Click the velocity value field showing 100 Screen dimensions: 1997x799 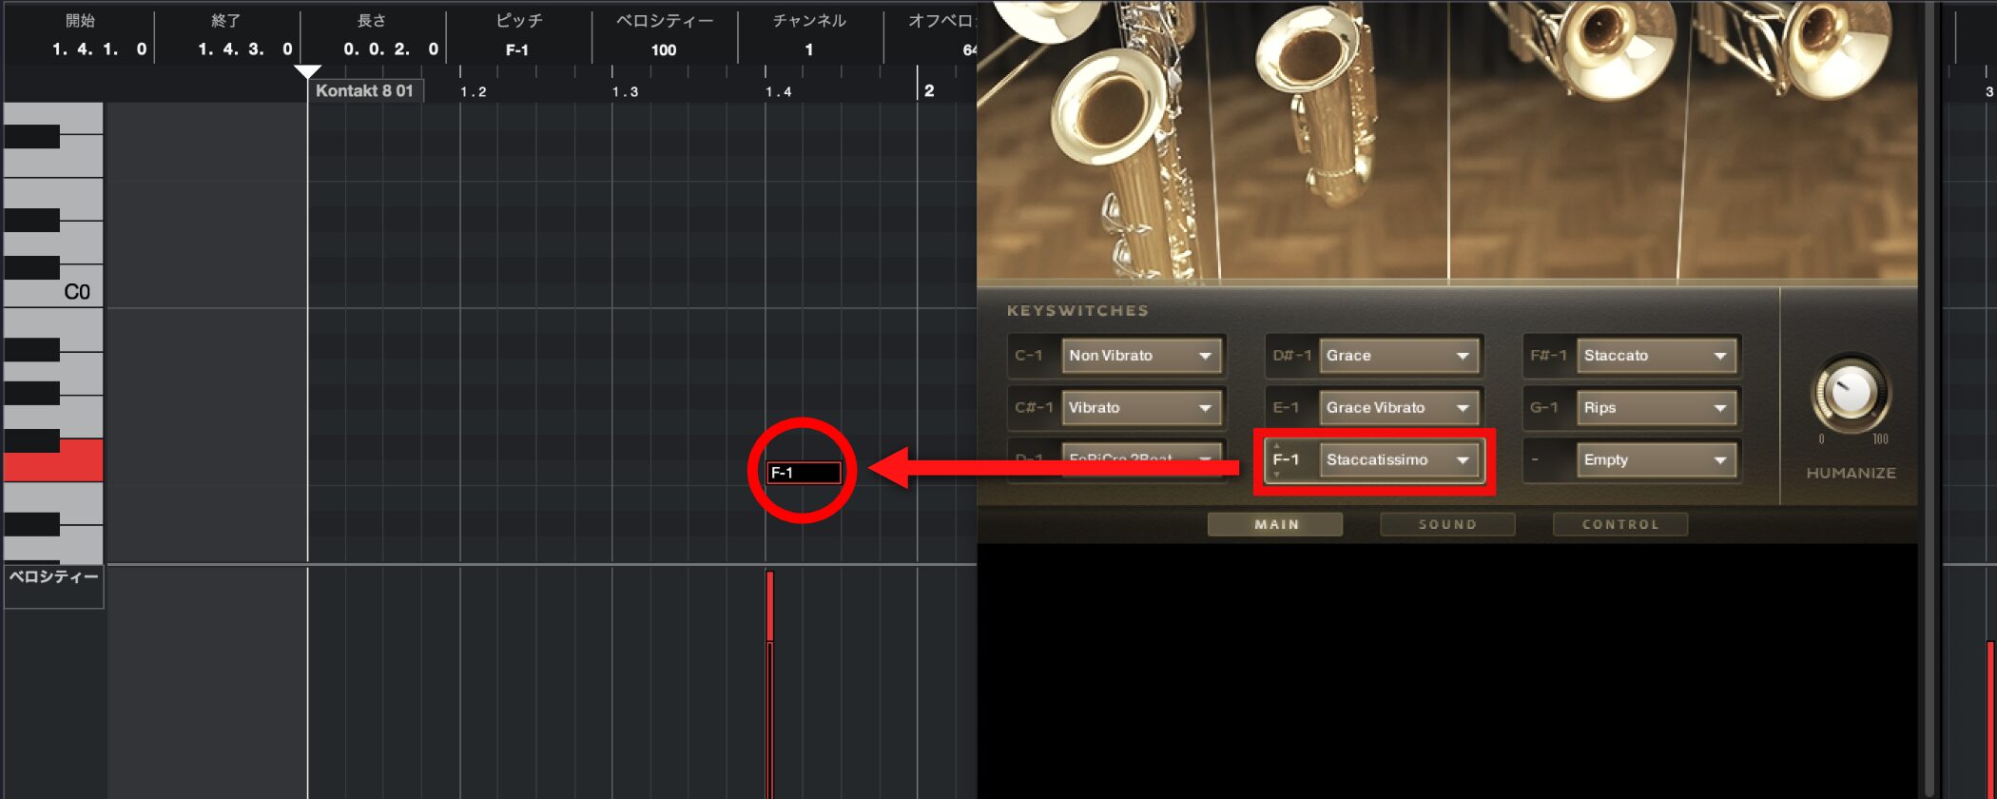pos(664,49)
